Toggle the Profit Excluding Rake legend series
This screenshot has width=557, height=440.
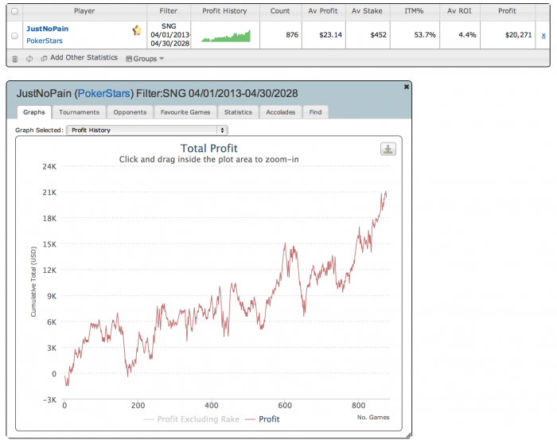[192, 419]
